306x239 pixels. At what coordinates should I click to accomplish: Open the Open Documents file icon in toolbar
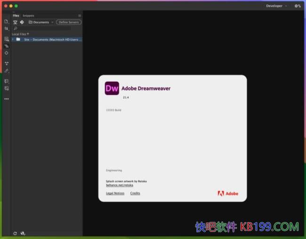pos(6,21)
